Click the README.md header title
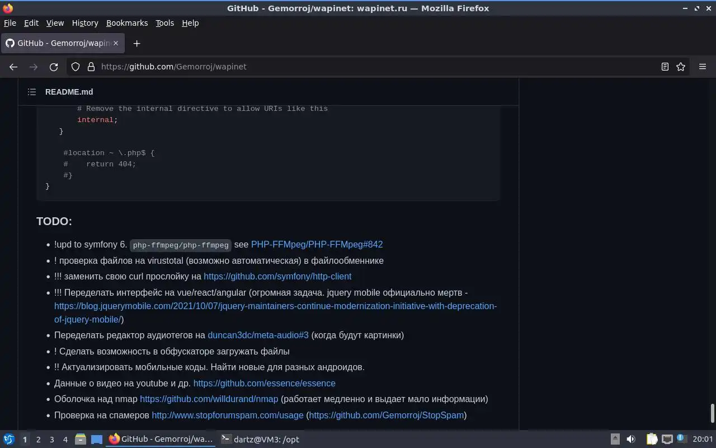Image resolution: width=716 pixels, height=448 pixels. click(x=69, y=92)
